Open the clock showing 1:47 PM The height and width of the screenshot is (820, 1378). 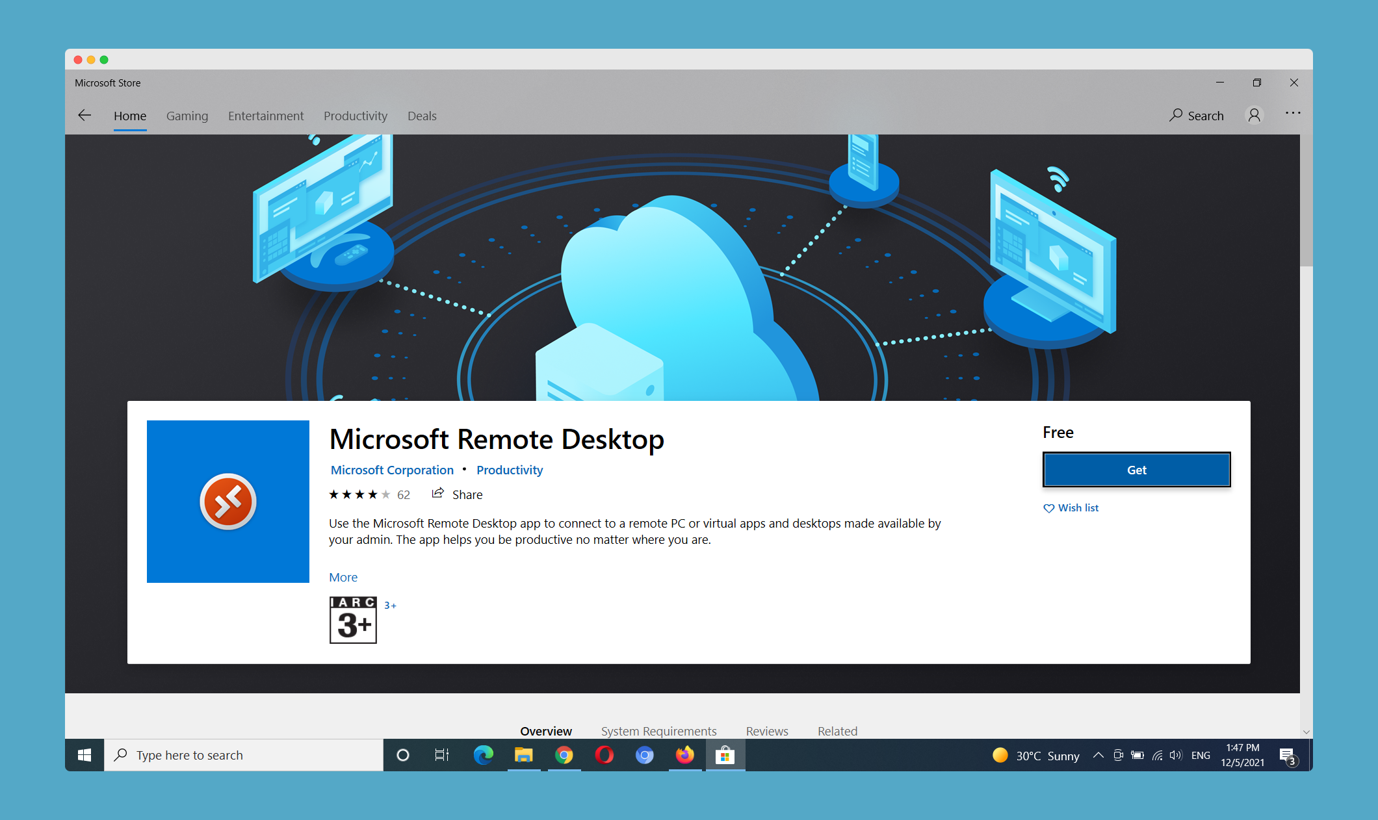pos(1243,755)
